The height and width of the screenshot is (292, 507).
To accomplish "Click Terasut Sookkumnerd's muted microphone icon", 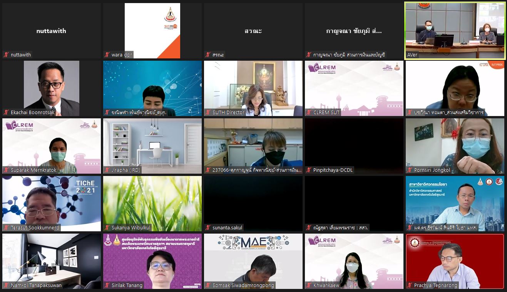I will pyautogui.click(x=6, y=227).
